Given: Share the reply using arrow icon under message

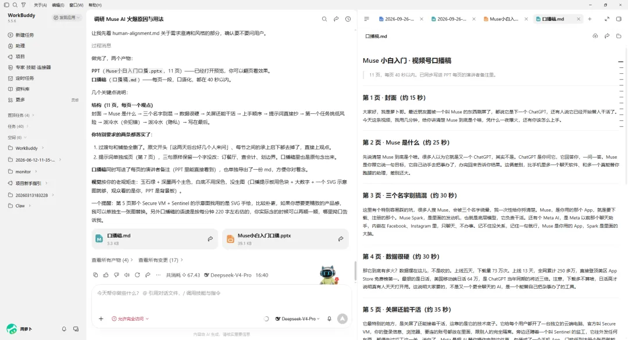Looking at the screenshot, I should (148, 275).
